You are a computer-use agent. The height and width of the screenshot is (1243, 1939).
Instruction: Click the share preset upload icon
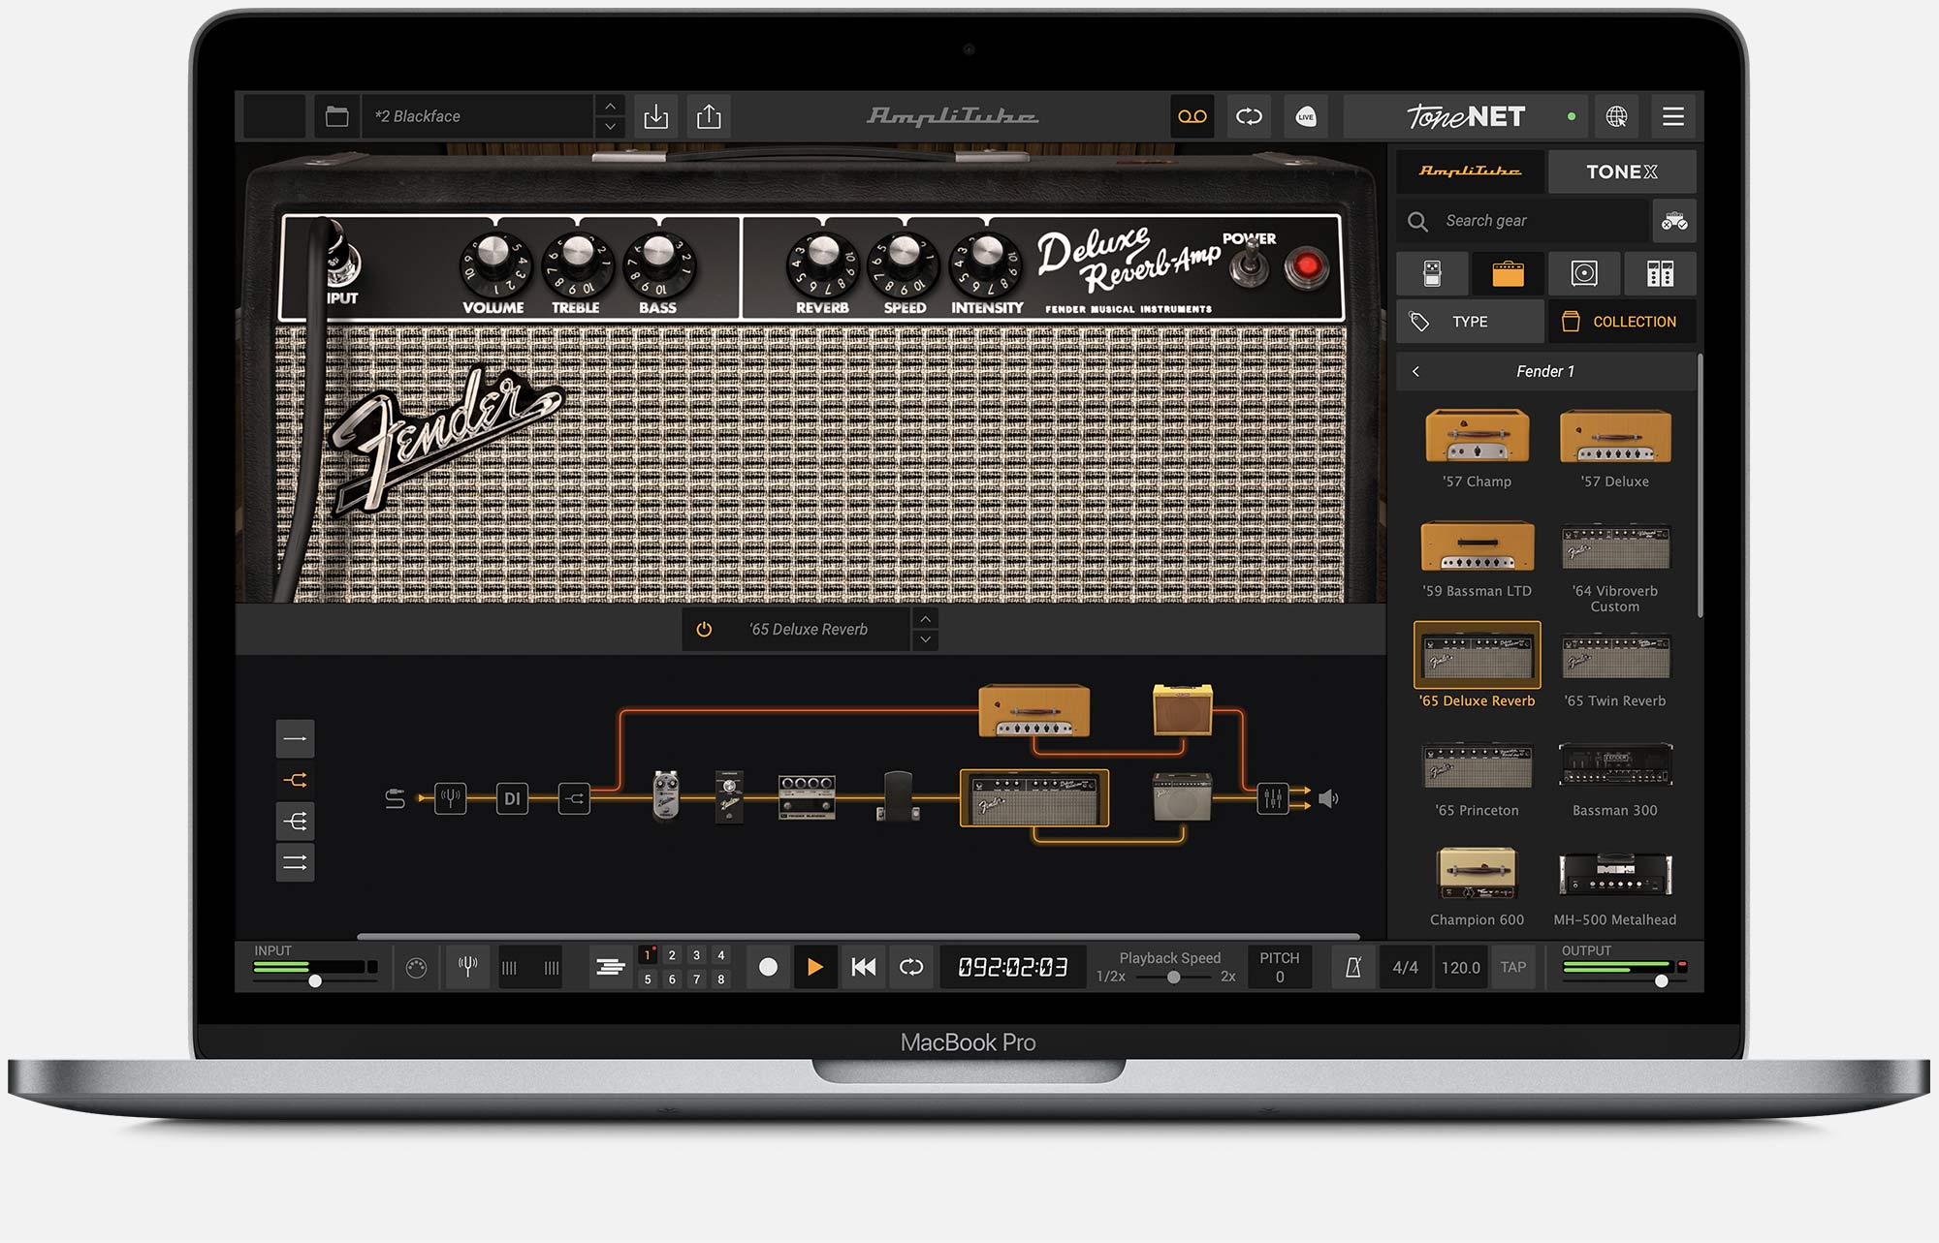coord(709,116)
